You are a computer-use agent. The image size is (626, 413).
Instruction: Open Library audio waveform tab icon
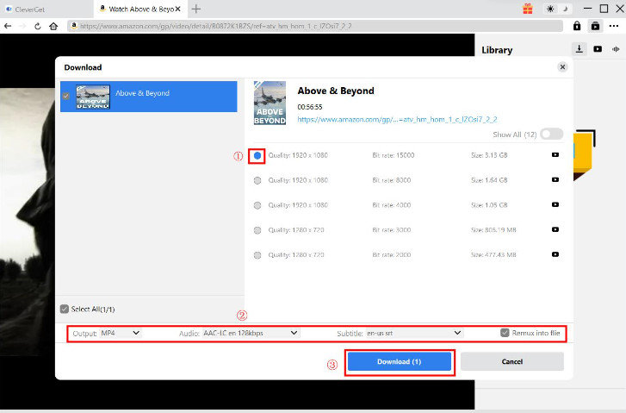(616, 49)
